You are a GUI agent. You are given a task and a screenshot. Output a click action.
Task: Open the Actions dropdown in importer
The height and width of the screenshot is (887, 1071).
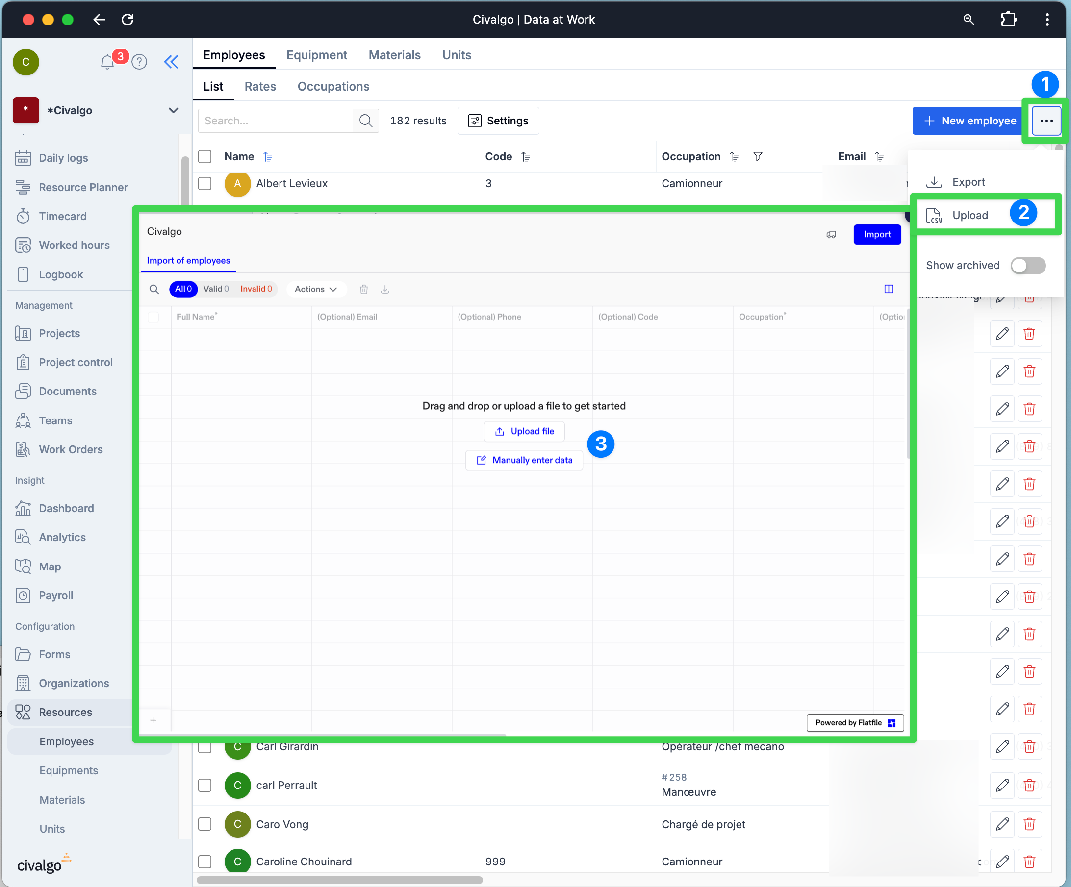(x=316, y=289)
